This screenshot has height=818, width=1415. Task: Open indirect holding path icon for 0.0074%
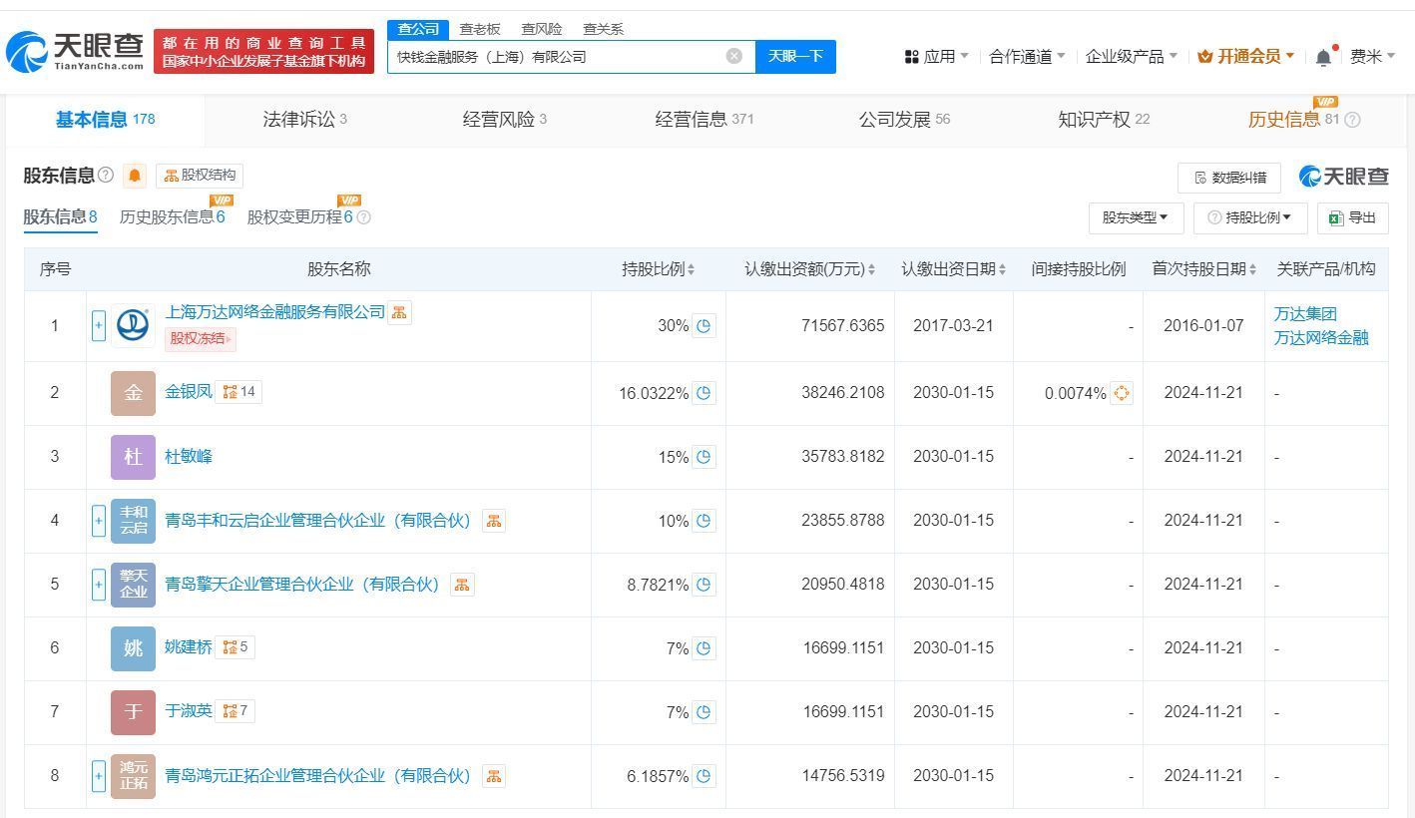point(1121,393)
